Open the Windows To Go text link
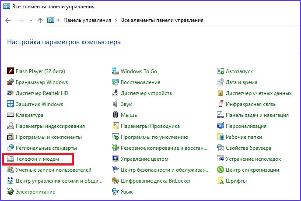 (x=139, y=71)
